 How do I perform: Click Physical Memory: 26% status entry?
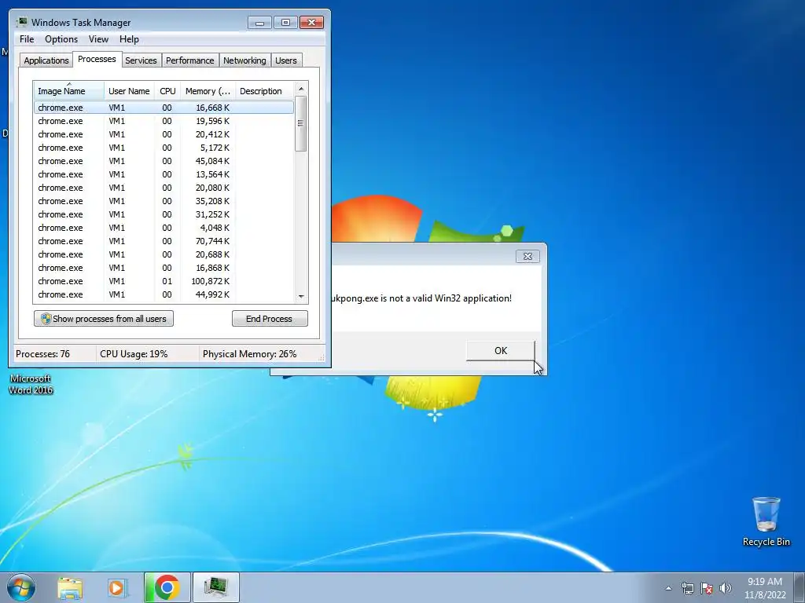(249, 354)
